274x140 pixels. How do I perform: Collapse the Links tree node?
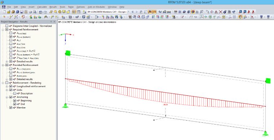tap(7, 90)
